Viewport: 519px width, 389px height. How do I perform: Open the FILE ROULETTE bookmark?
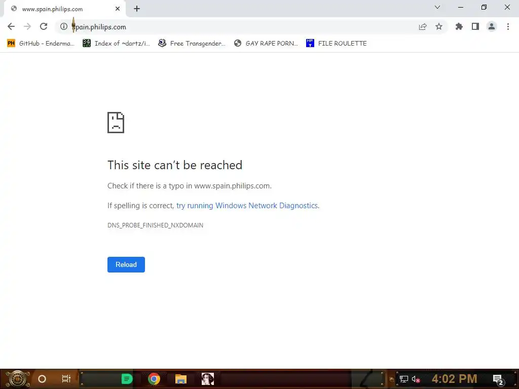click(337, 44)
